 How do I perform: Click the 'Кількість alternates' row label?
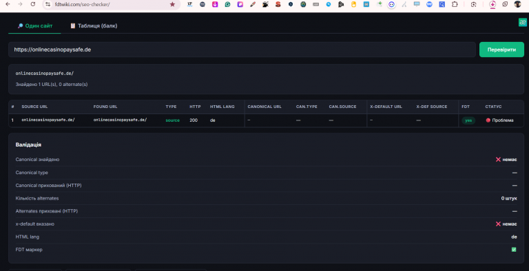pos(37,198)
